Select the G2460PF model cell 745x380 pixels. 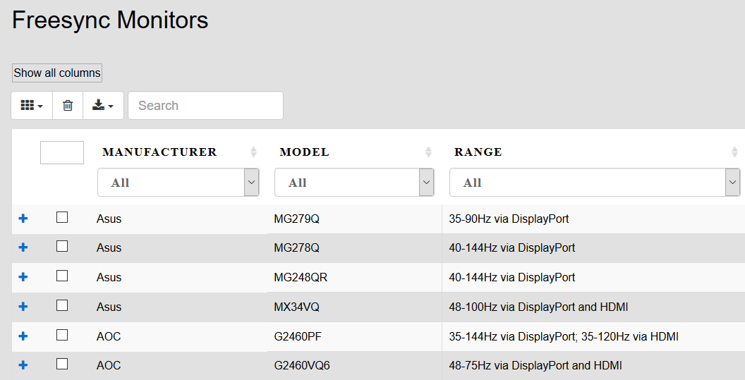298,337
